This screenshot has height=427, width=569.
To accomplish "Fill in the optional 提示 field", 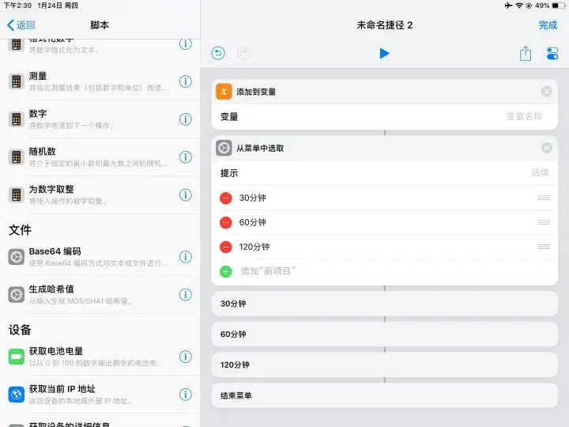I will pos(384,173).
